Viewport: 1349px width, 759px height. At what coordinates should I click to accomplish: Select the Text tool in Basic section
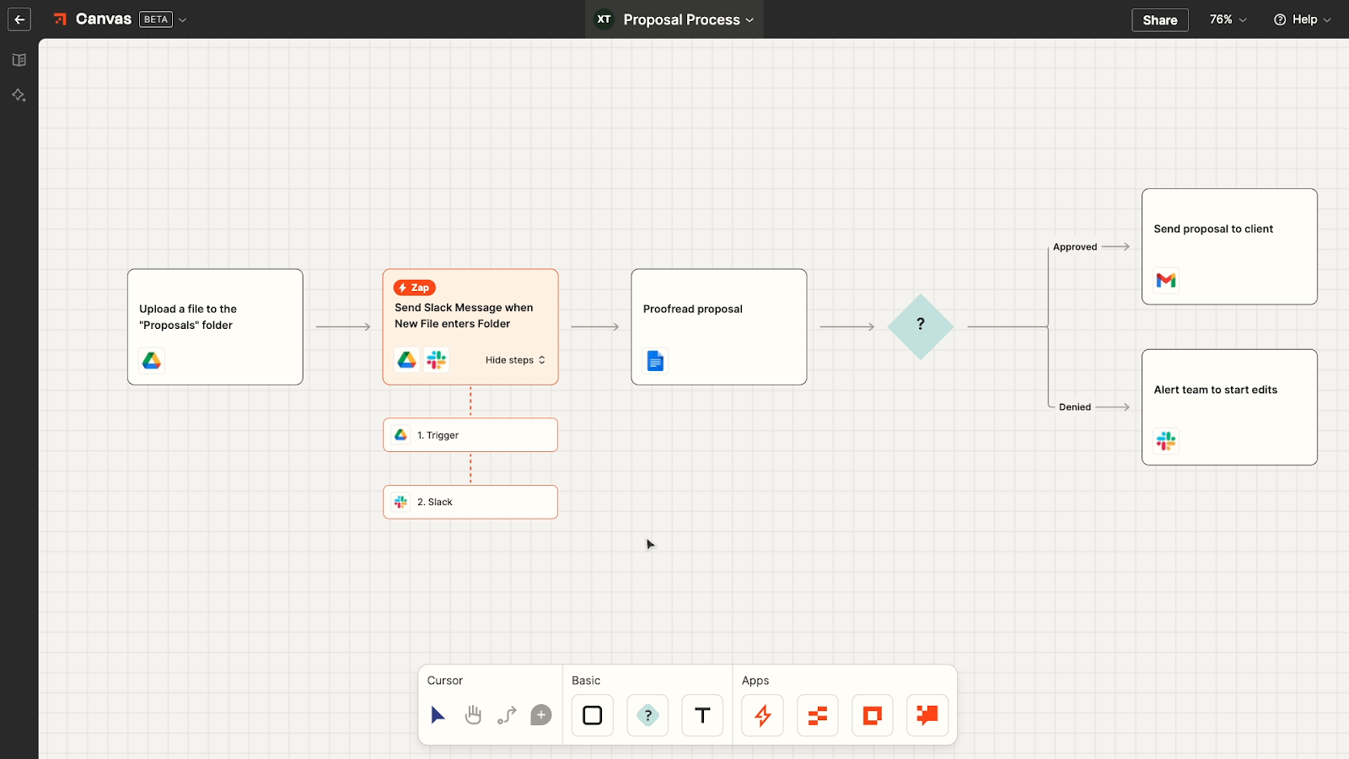(701, 715)
